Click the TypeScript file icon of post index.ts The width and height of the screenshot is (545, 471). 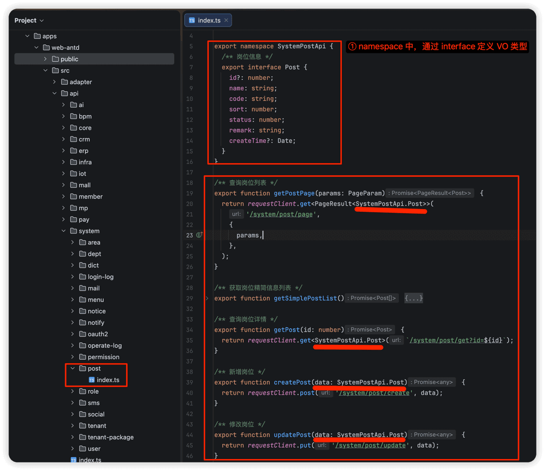click(92, 380)
